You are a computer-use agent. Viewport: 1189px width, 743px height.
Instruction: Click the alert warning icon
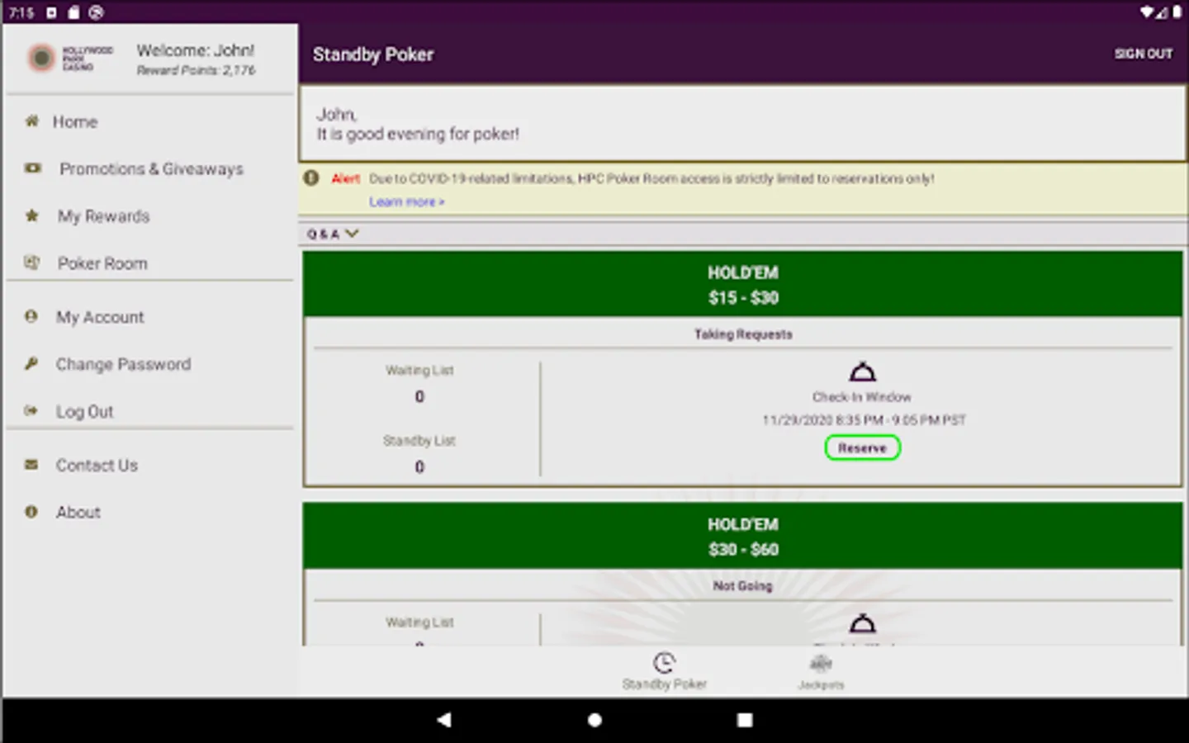tap(311, 177)
